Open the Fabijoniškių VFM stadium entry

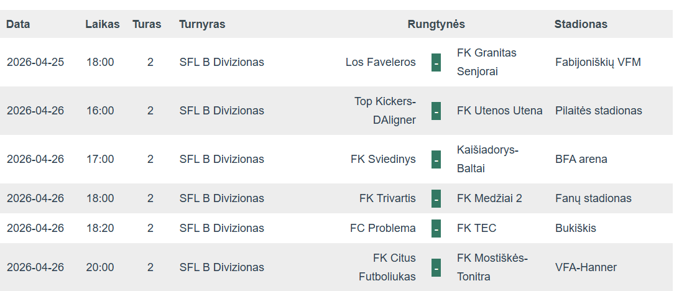598,62
